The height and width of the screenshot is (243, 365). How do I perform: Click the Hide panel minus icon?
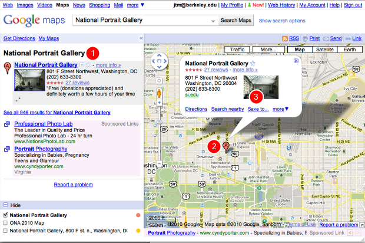pyautogui.click(x=5, y=205)
